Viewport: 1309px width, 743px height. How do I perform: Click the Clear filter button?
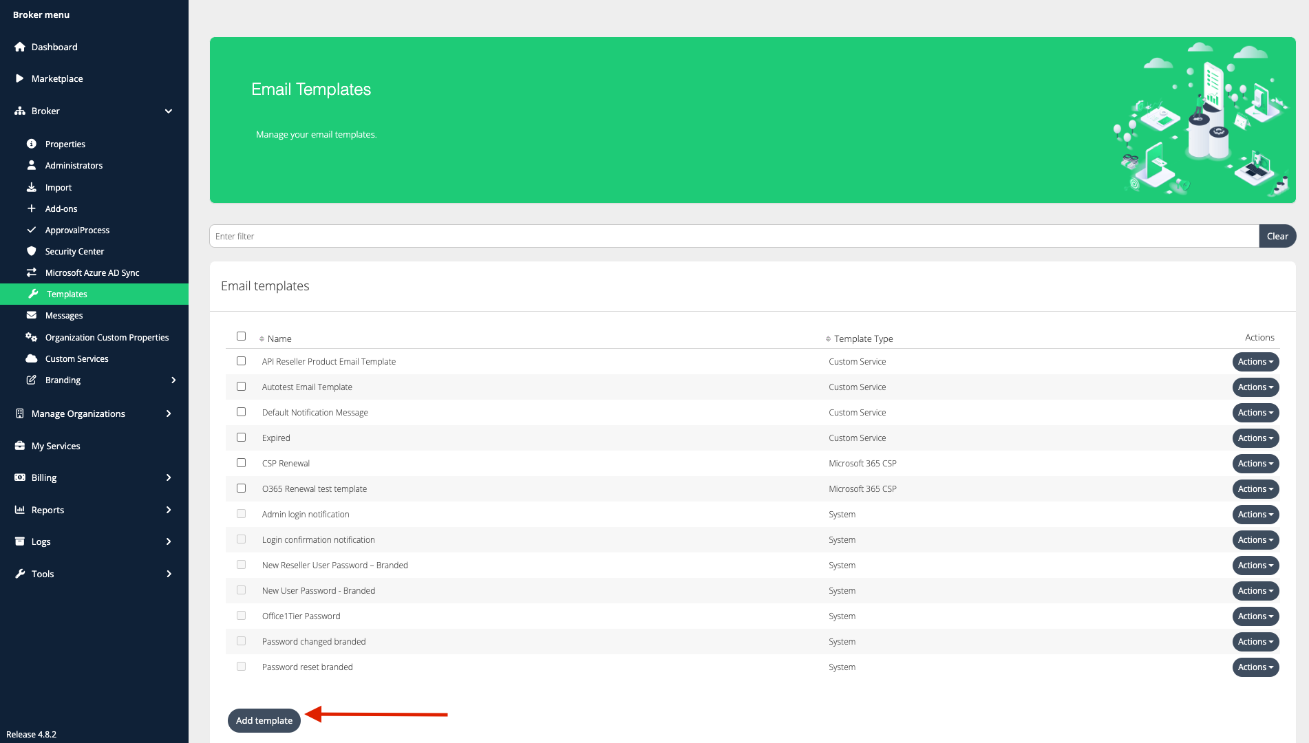pyautogui.click(x=1277, y=236)
